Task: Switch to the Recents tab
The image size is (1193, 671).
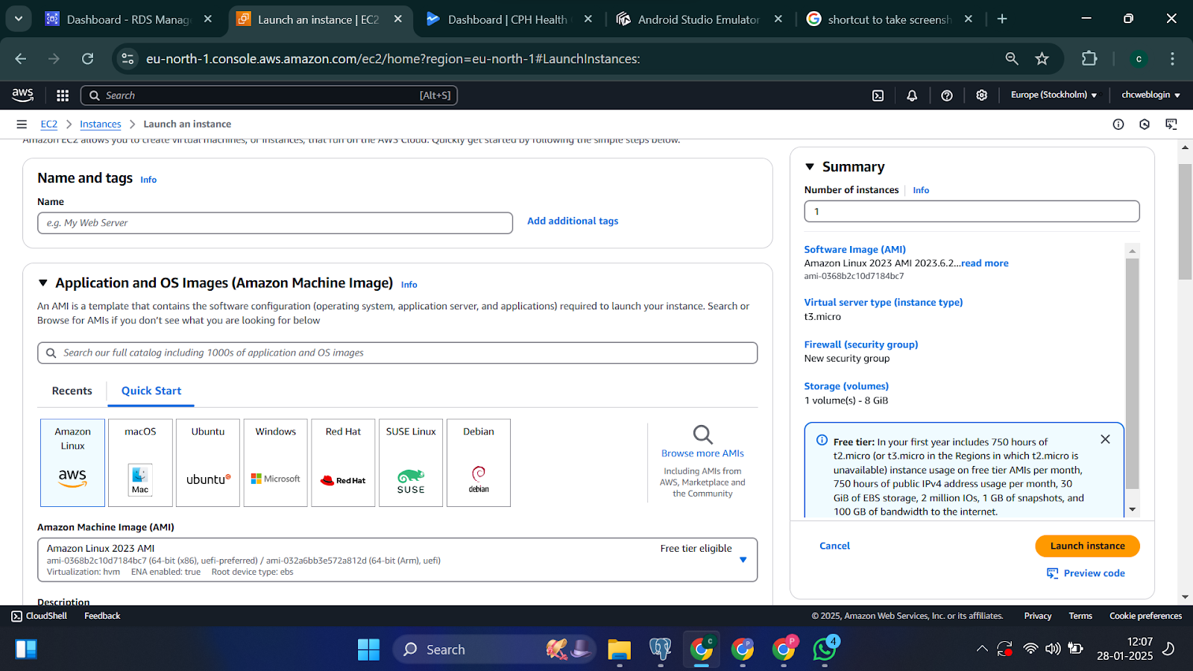Action: tap(72, 391)
